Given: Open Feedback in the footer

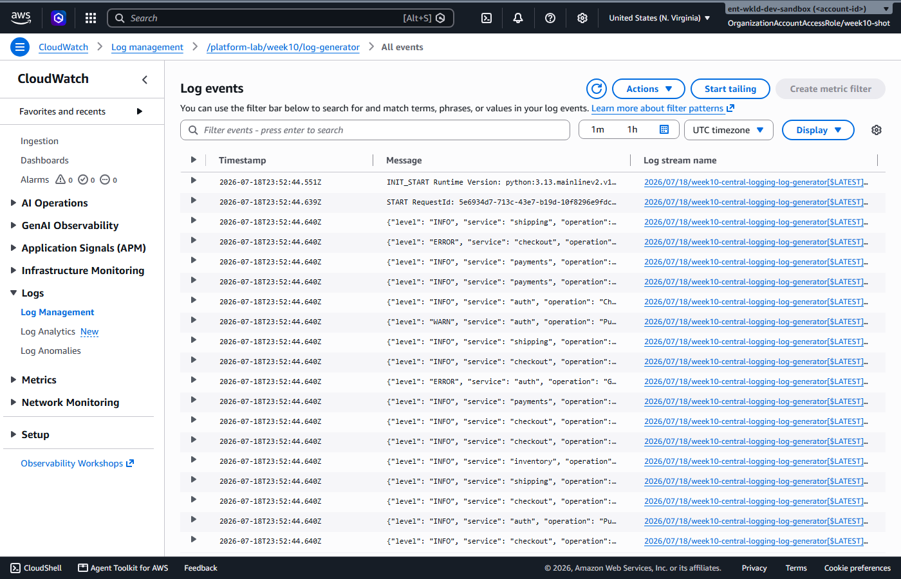Looking at the screenshot, I should point(201,568).
